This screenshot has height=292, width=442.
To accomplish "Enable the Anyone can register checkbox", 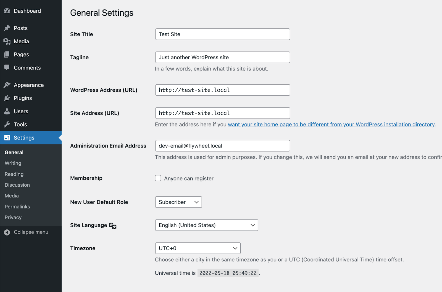I will pyautogui.click(x=158, y=178).
